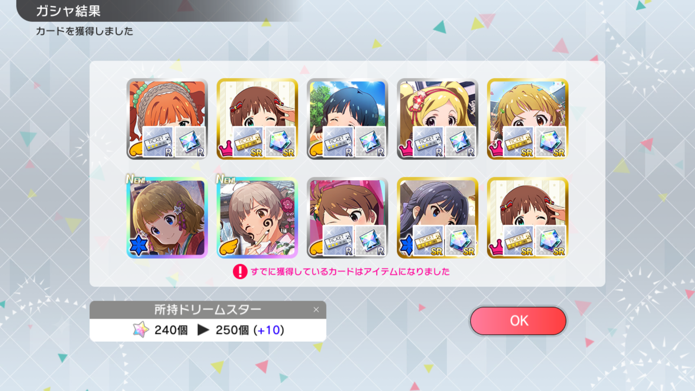Tap the blue snowflake type icon on new card
This screenshot has width=695, height=391.
point(139,245)
